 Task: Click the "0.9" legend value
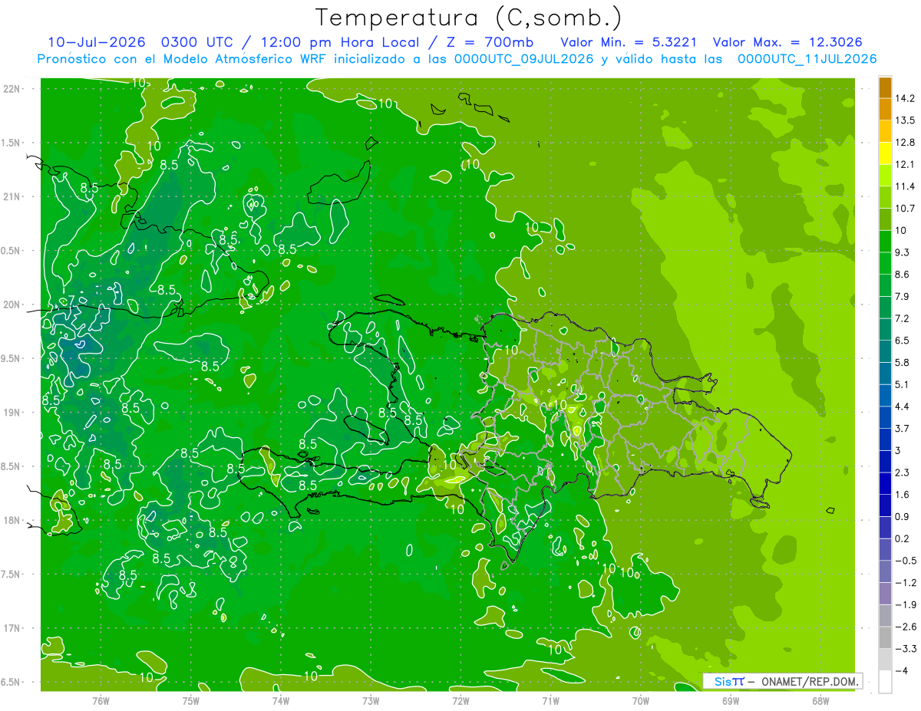point(902,516)
